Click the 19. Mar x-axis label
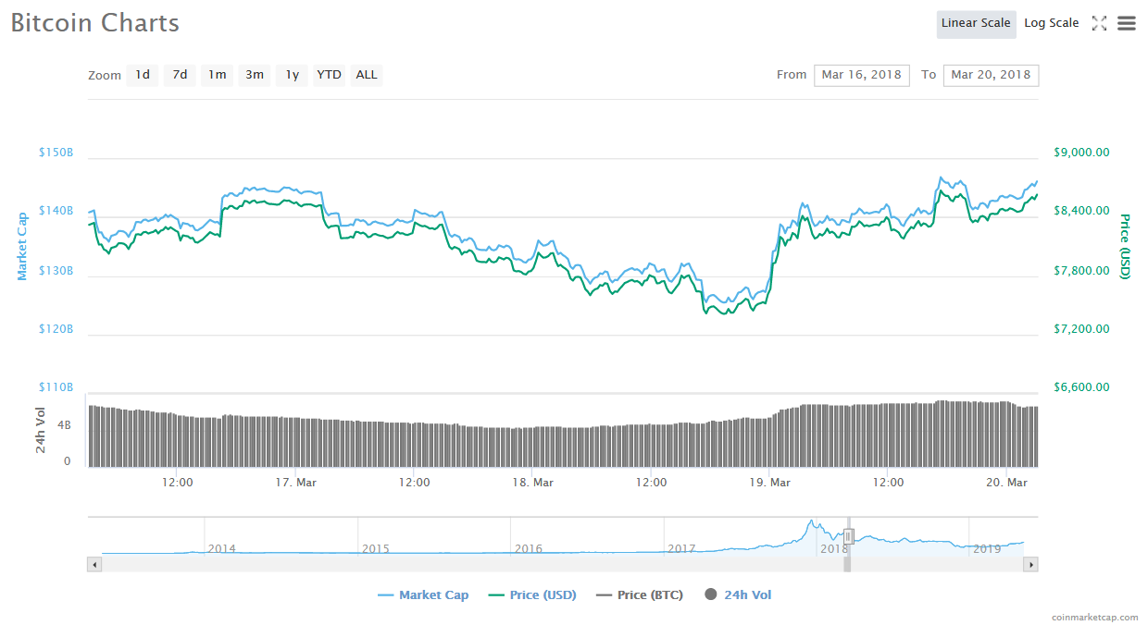Image resolution: width=1148 pixels, height=625 pixels. (x=770, y=483)
